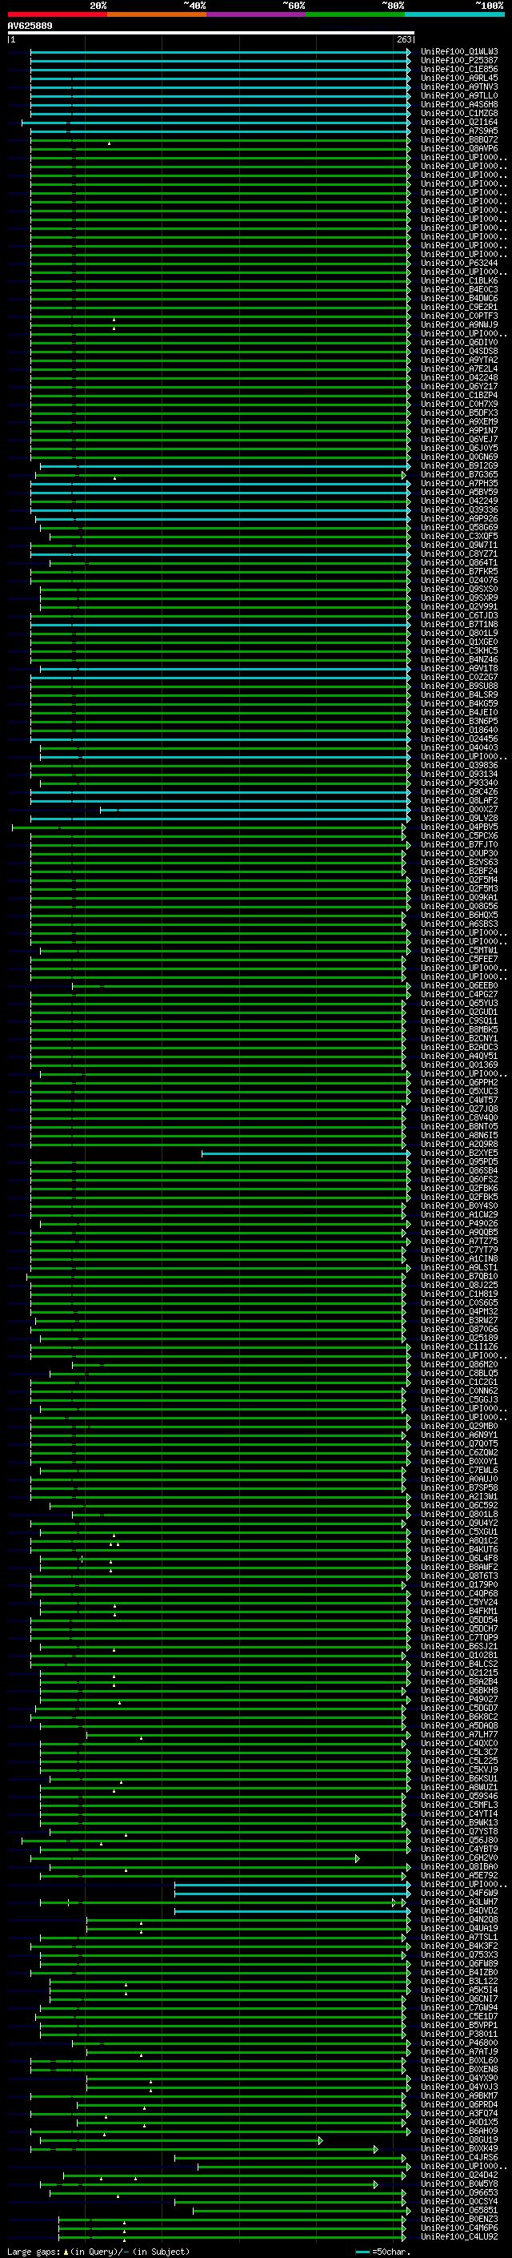Open hit UniRef100_Q1WLW3
This screenshot has height=2258, width=512.
point(459,52)
